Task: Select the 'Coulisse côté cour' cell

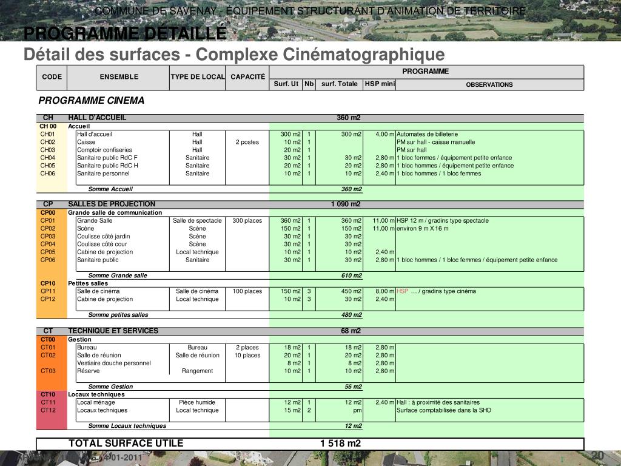Action: pos(102,244)
